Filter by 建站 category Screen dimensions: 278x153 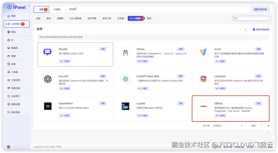pos(49,18)
